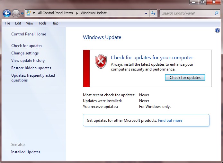
Task: Click Check for updates in the sidebar
Action: (x=27, y=46)
